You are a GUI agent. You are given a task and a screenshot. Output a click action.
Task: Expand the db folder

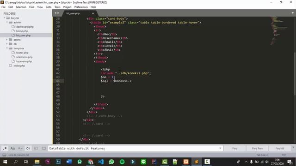point(7,44)
